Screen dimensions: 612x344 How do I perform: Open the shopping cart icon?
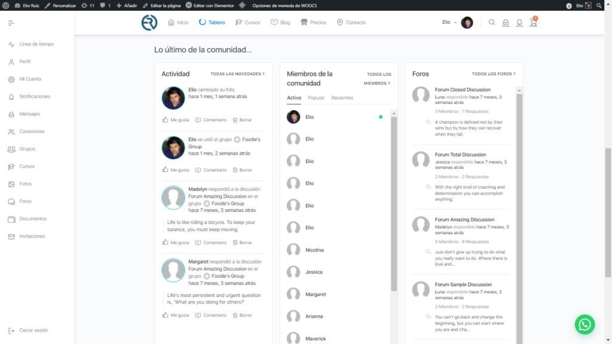point(533,22)
